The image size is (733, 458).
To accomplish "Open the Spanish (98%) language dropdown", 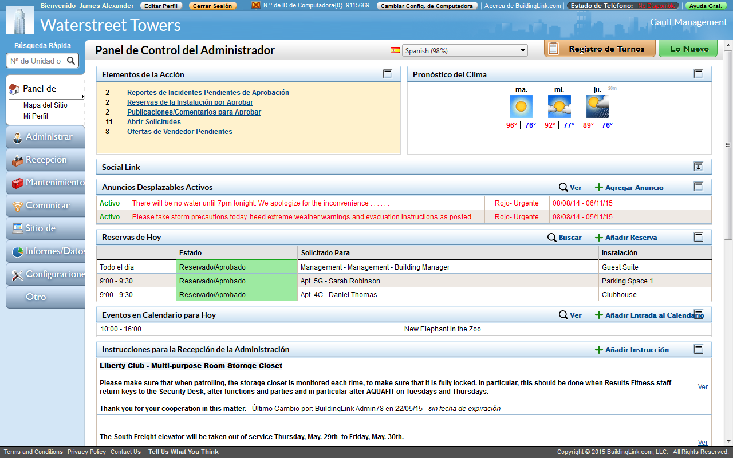I will pyautogui.click(x=464, y=50).
